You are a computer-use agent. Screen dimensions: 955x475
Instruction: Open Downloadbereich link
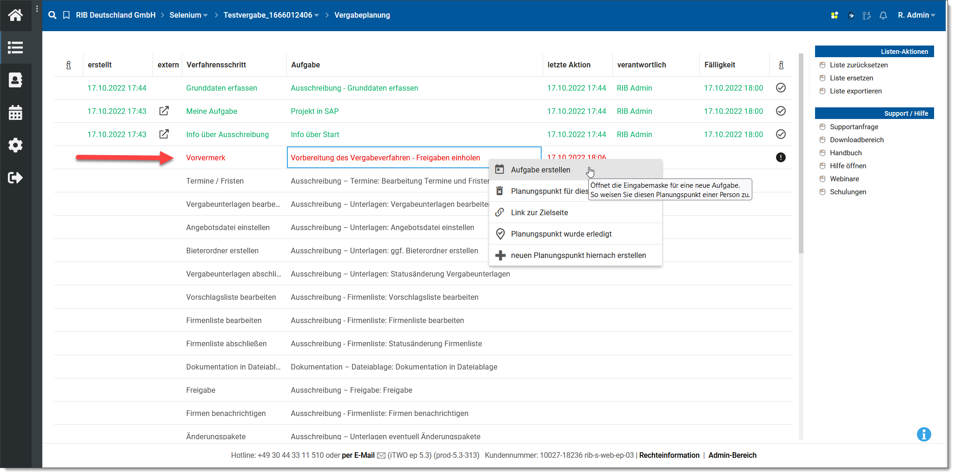click(856, 140)
